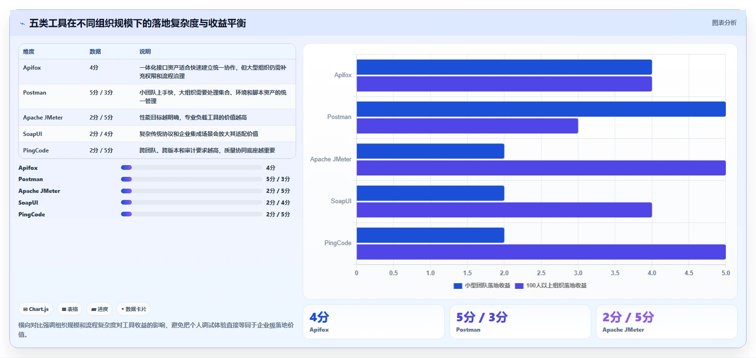The width and height of the screenshot is (756, 358).
Task: Click the description 复杂传统协议和企业集成场景
Action: (x=199, y=134)
